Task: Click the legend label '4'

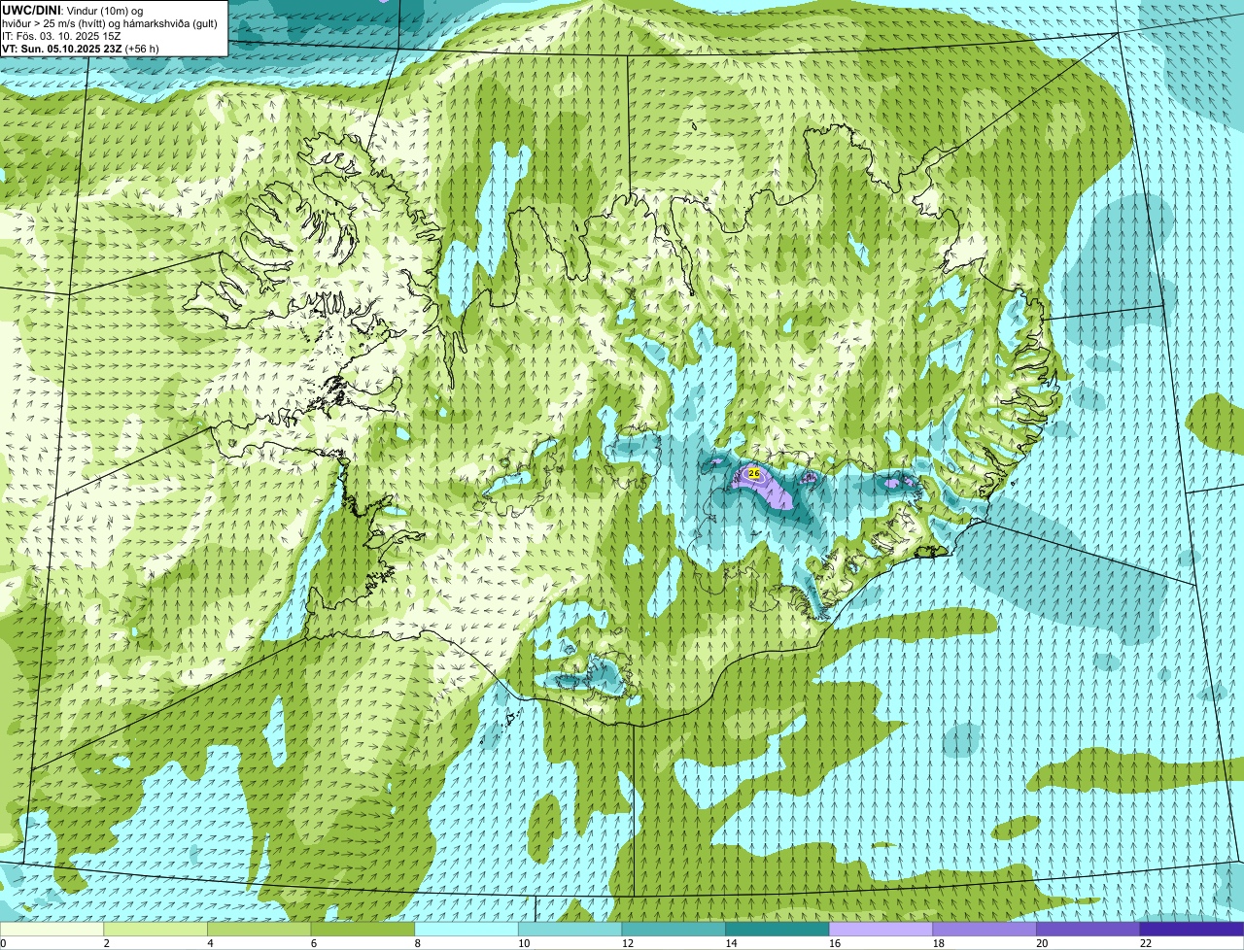Action: (x=210, y=943)
